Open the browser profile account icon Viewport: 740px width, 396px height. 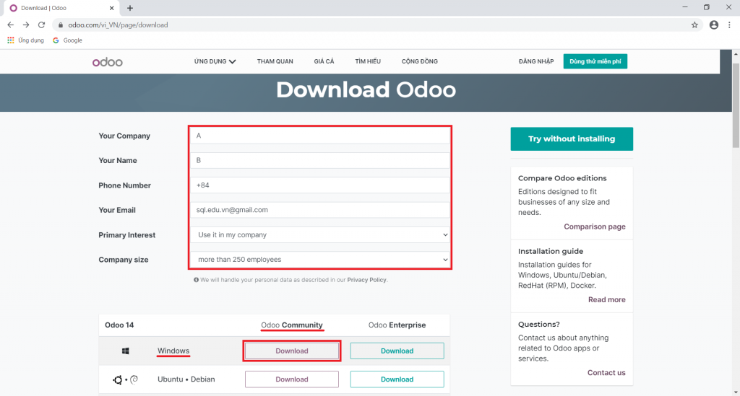(x=714, y=25)
